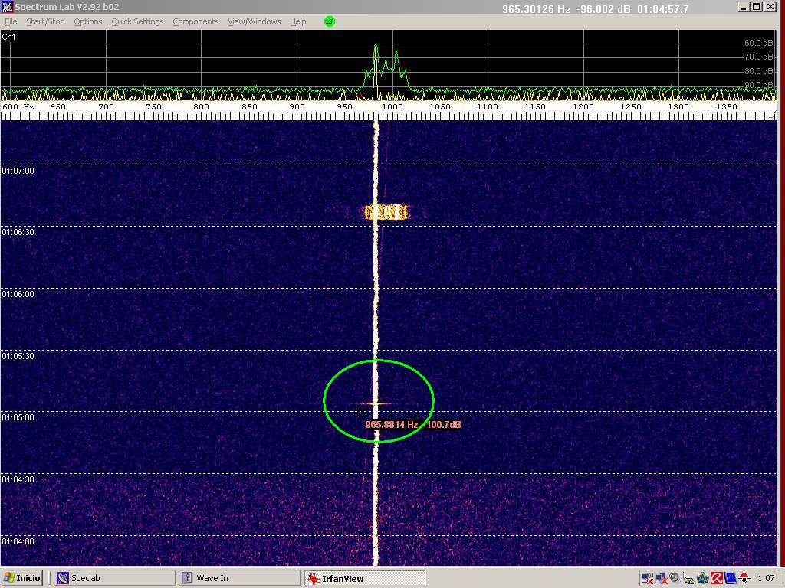Click the bright burst near 01:06:30 in waterfall
The image size is (785, 588).
pos(386,212)
